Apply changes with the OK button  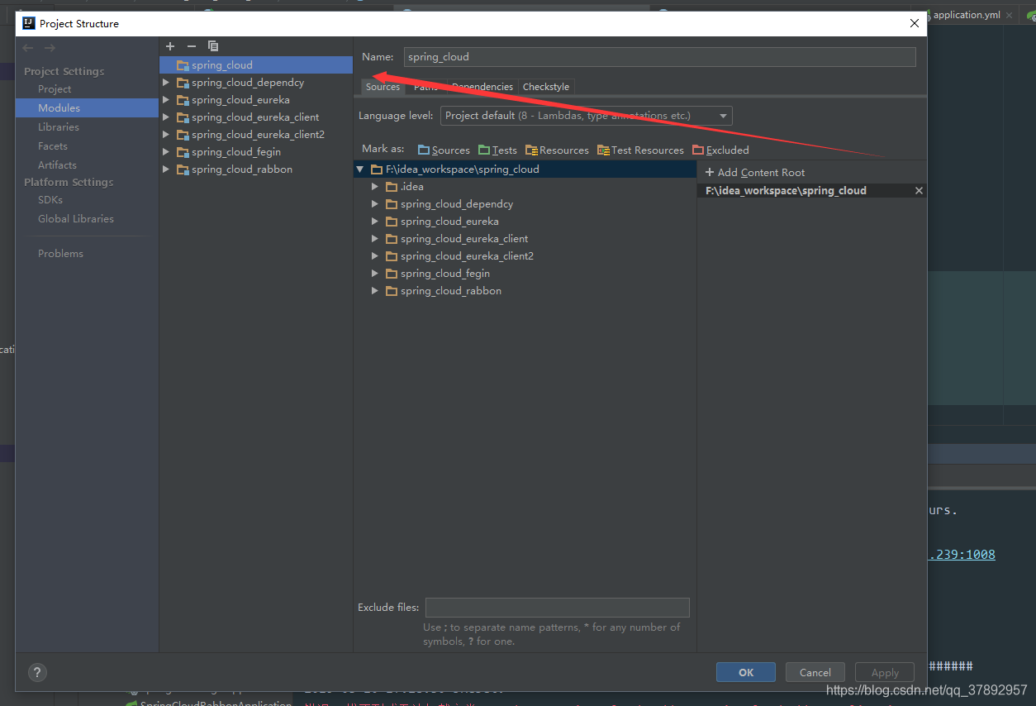coord(745,672)
